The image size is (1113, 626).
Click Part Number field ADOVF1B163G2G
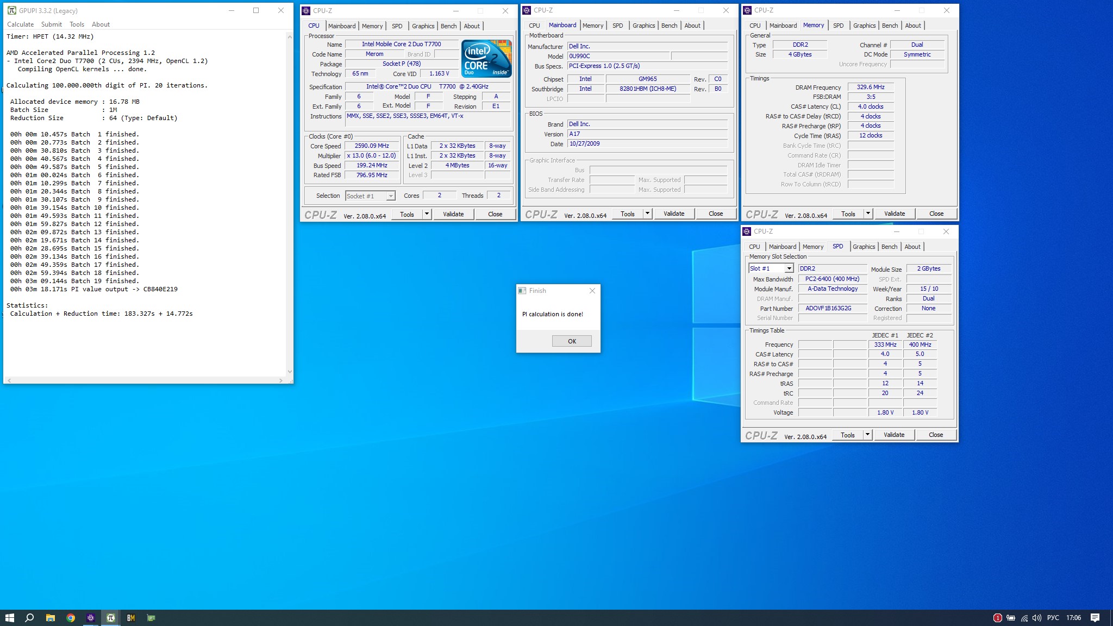point(832,309)
